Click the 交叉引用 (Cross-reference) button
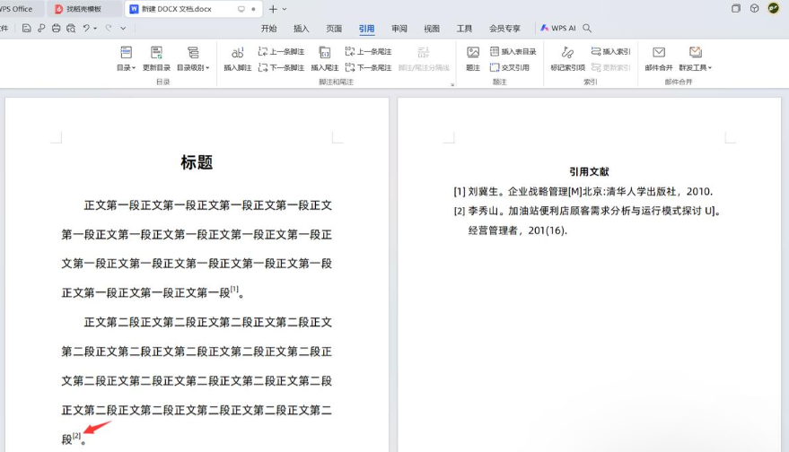 (510, 67)
